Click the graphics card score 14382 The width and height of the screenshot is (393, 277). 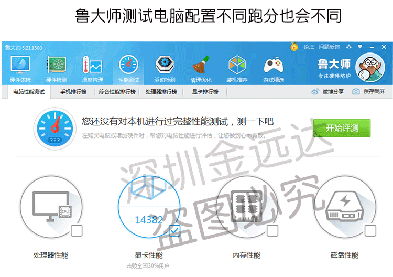pos(149,220)
